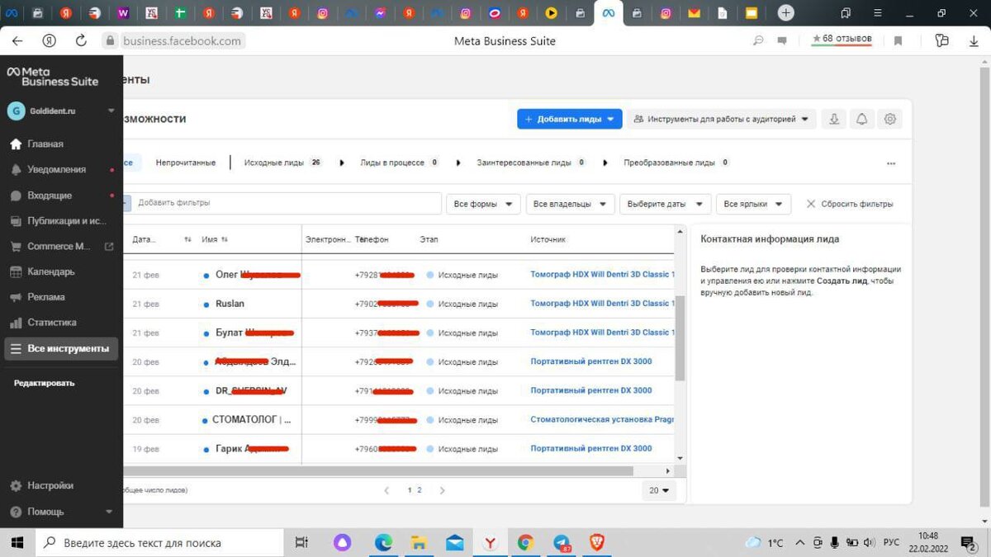
Task: Open Статистика in sidebar
Action: pos(51,323)
